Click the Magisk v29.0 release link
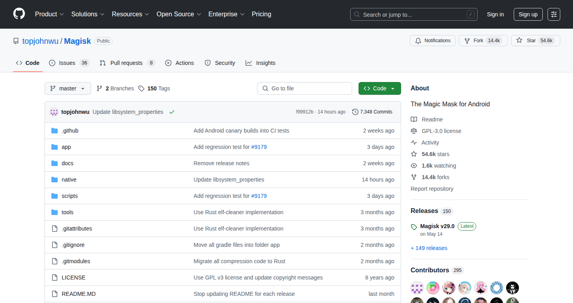 pyautogui.click(x=437, y=226)
